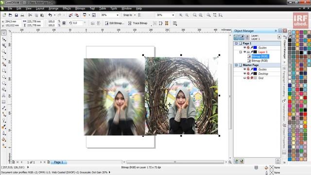Toggle printing icon of Layer 1
The height and width of the screenshot is (175, 311).
click(248, 52)
